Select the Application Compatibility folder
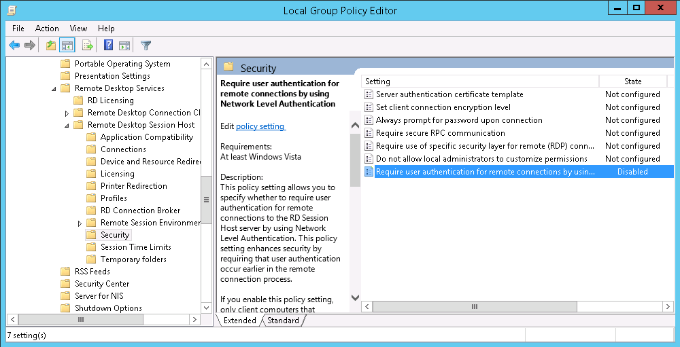The image size is (680, 347). [147, 137]
